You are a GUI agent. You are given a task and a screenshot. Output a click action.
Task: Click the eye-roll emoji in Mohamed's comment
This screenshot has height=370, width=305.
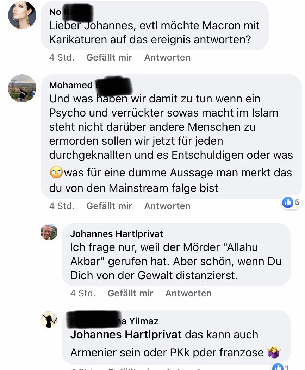(x=56, y=172)
